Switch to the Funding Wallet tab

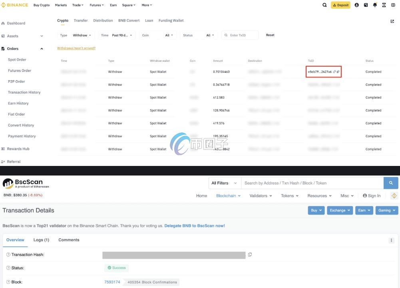coord(171,21)
